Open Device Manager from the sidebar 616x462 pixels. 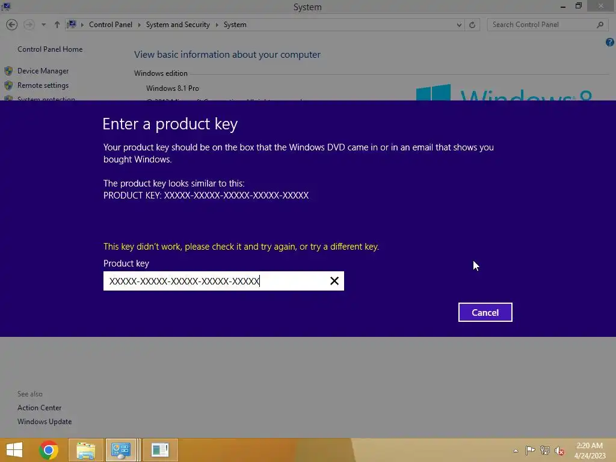43,71
